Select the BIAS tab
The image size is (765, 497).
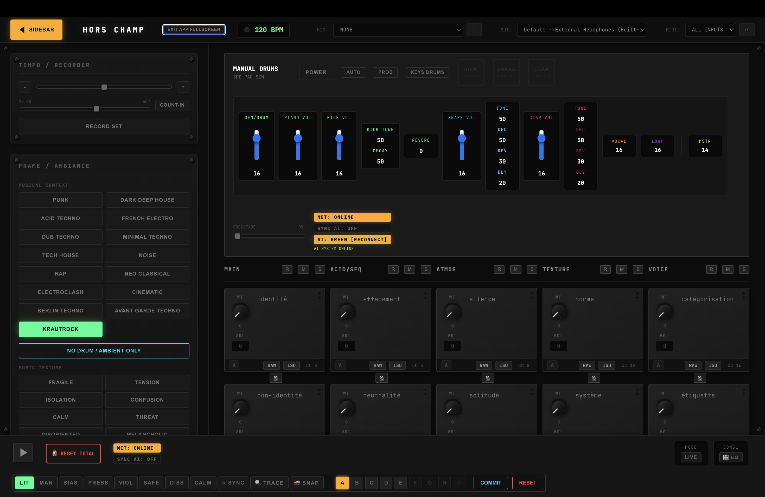(x=71, y=482)
